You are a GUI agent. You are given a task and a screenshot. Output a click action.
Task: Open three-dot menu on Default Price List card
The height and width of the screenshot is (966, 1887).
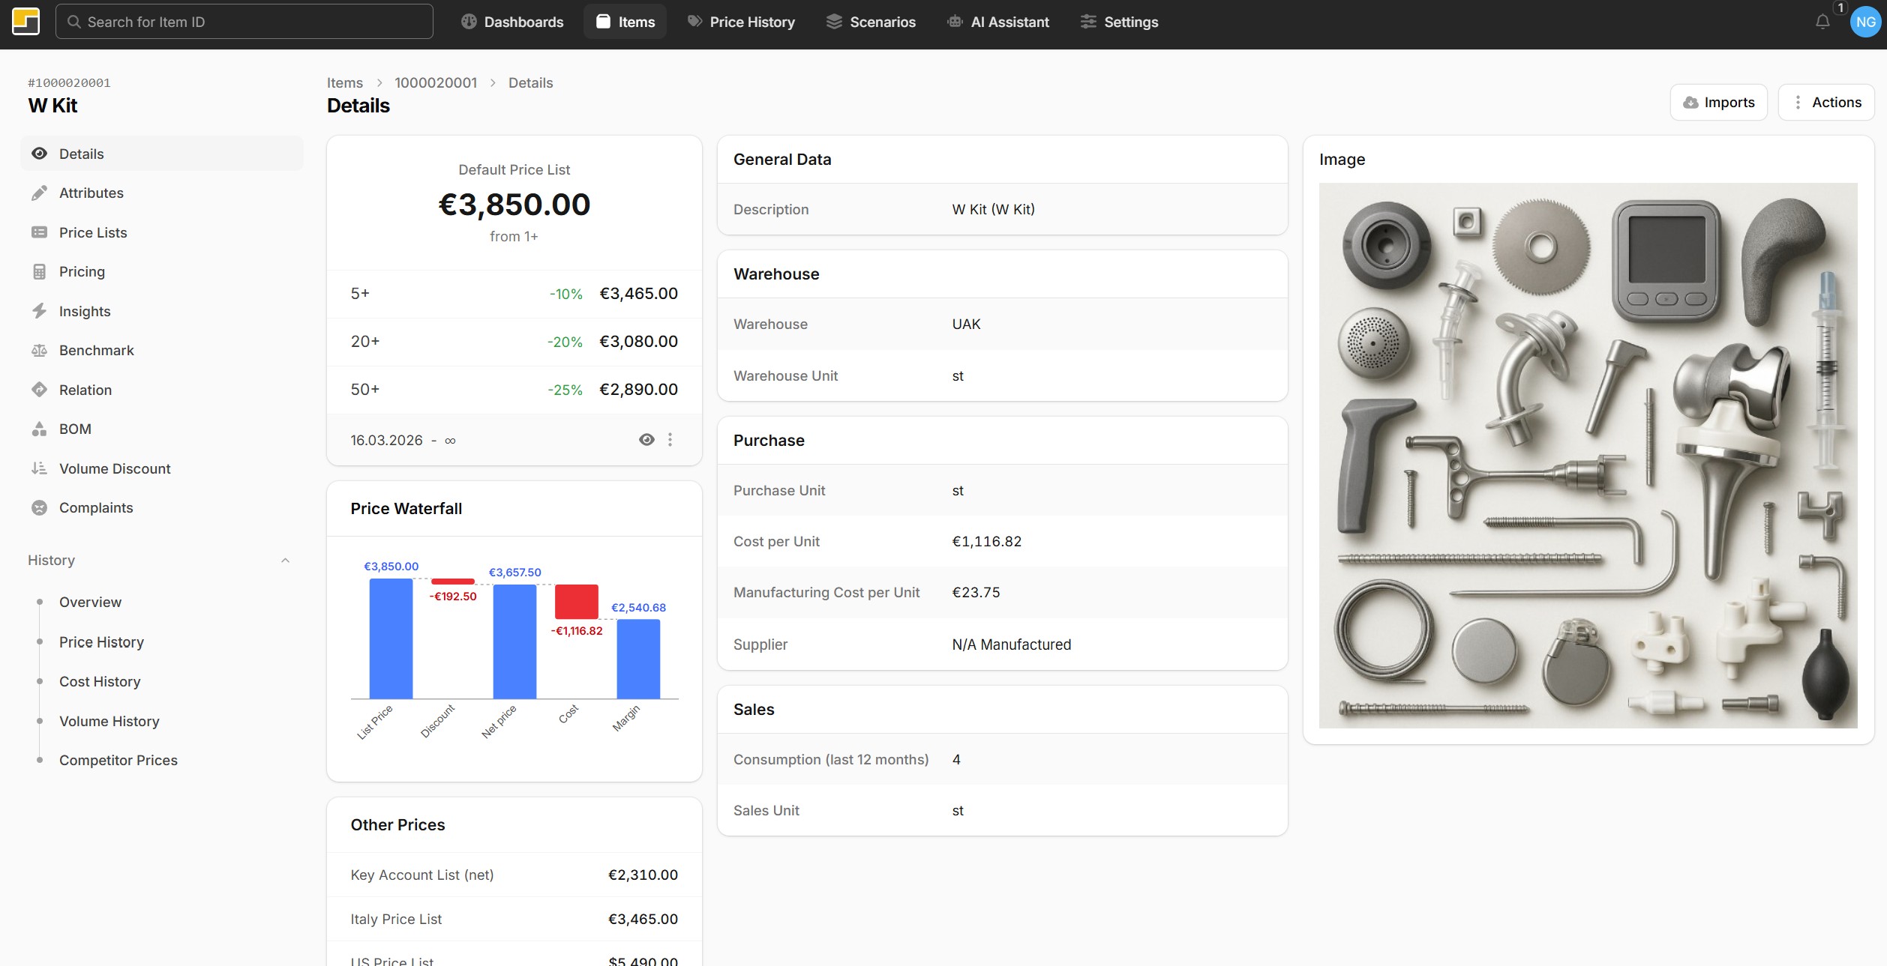click(670, 440)
